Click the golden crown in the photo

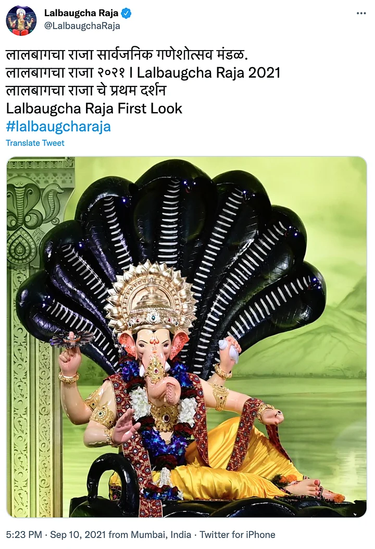point(151,297)
